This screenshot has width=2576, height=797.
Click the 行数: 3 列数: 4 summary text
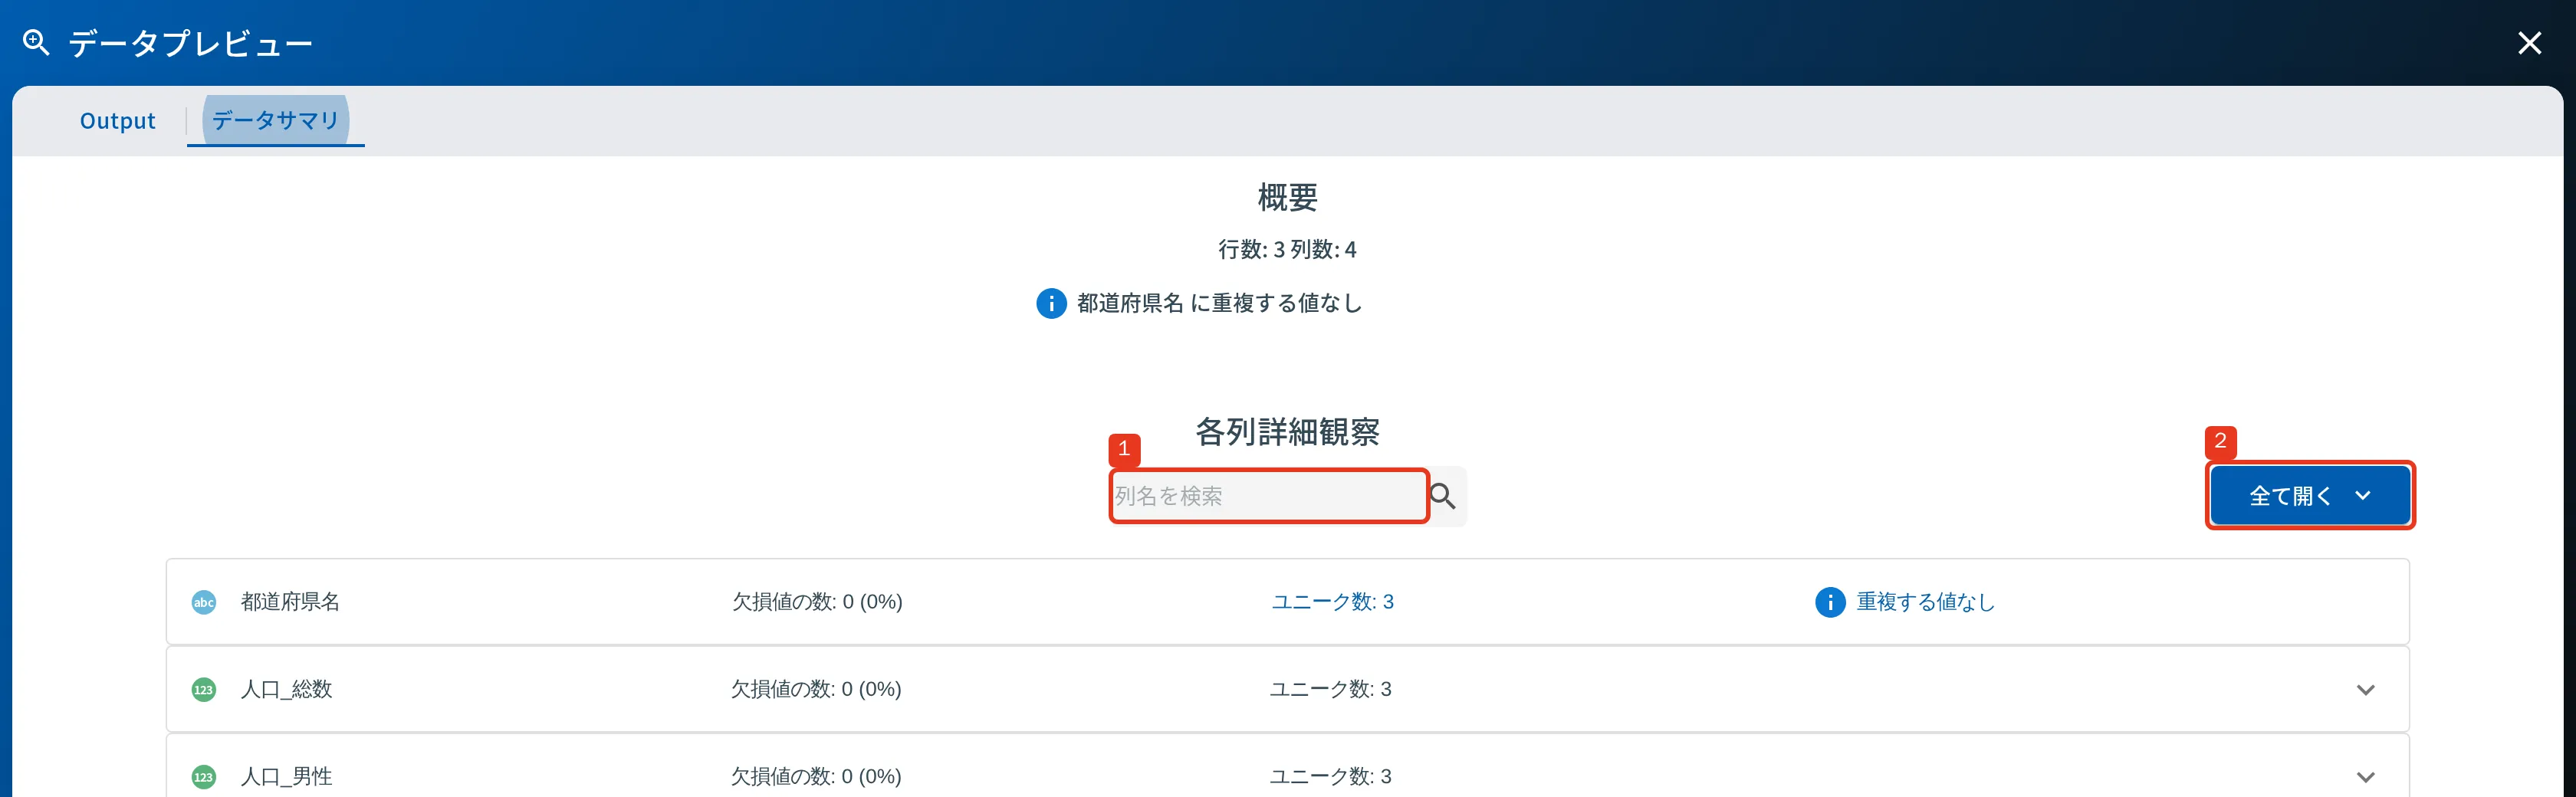[1287, 249]
